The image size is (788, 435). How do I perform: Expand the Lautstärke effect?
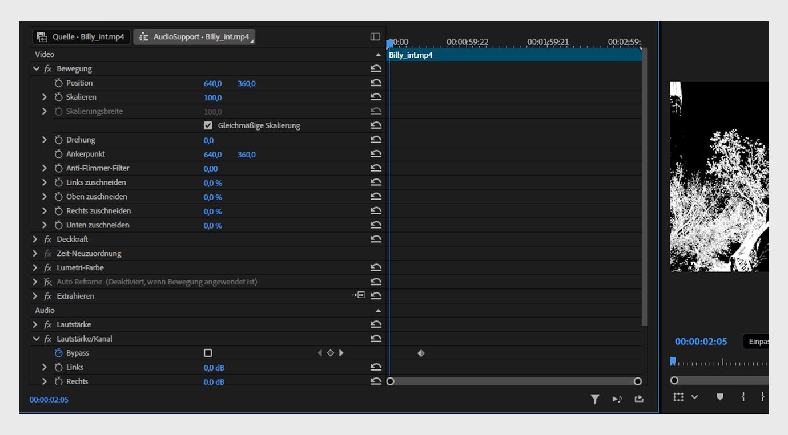click(35, 324)
